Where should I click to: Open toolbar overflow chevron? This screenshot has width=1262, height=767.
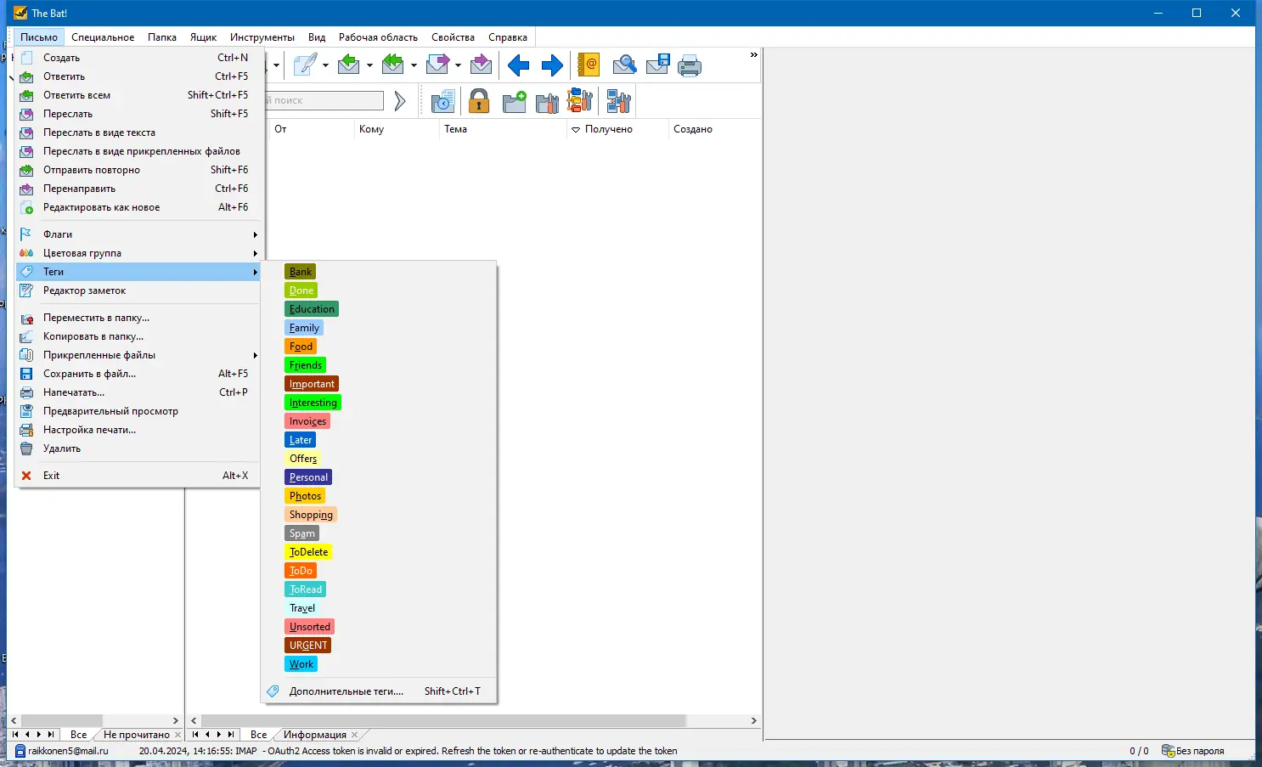click(753, 54)
